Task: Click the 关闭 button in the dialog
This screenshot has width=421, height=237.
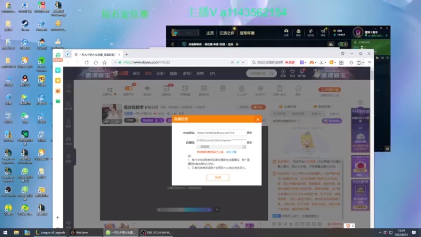Action: click(218, 177)
